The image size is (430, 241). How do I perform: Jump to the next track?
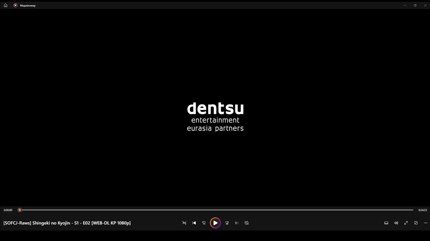[x=236, y=223]
